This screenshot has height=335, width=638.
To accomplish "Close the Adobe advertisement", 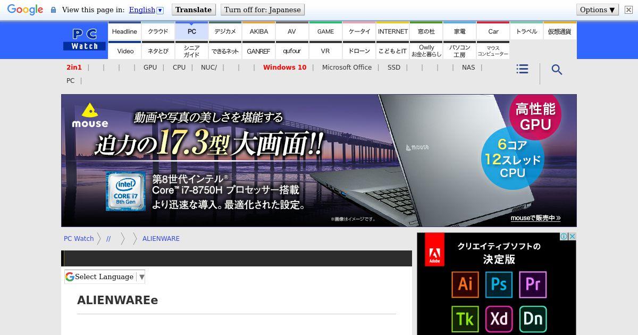I will [572, 237].
